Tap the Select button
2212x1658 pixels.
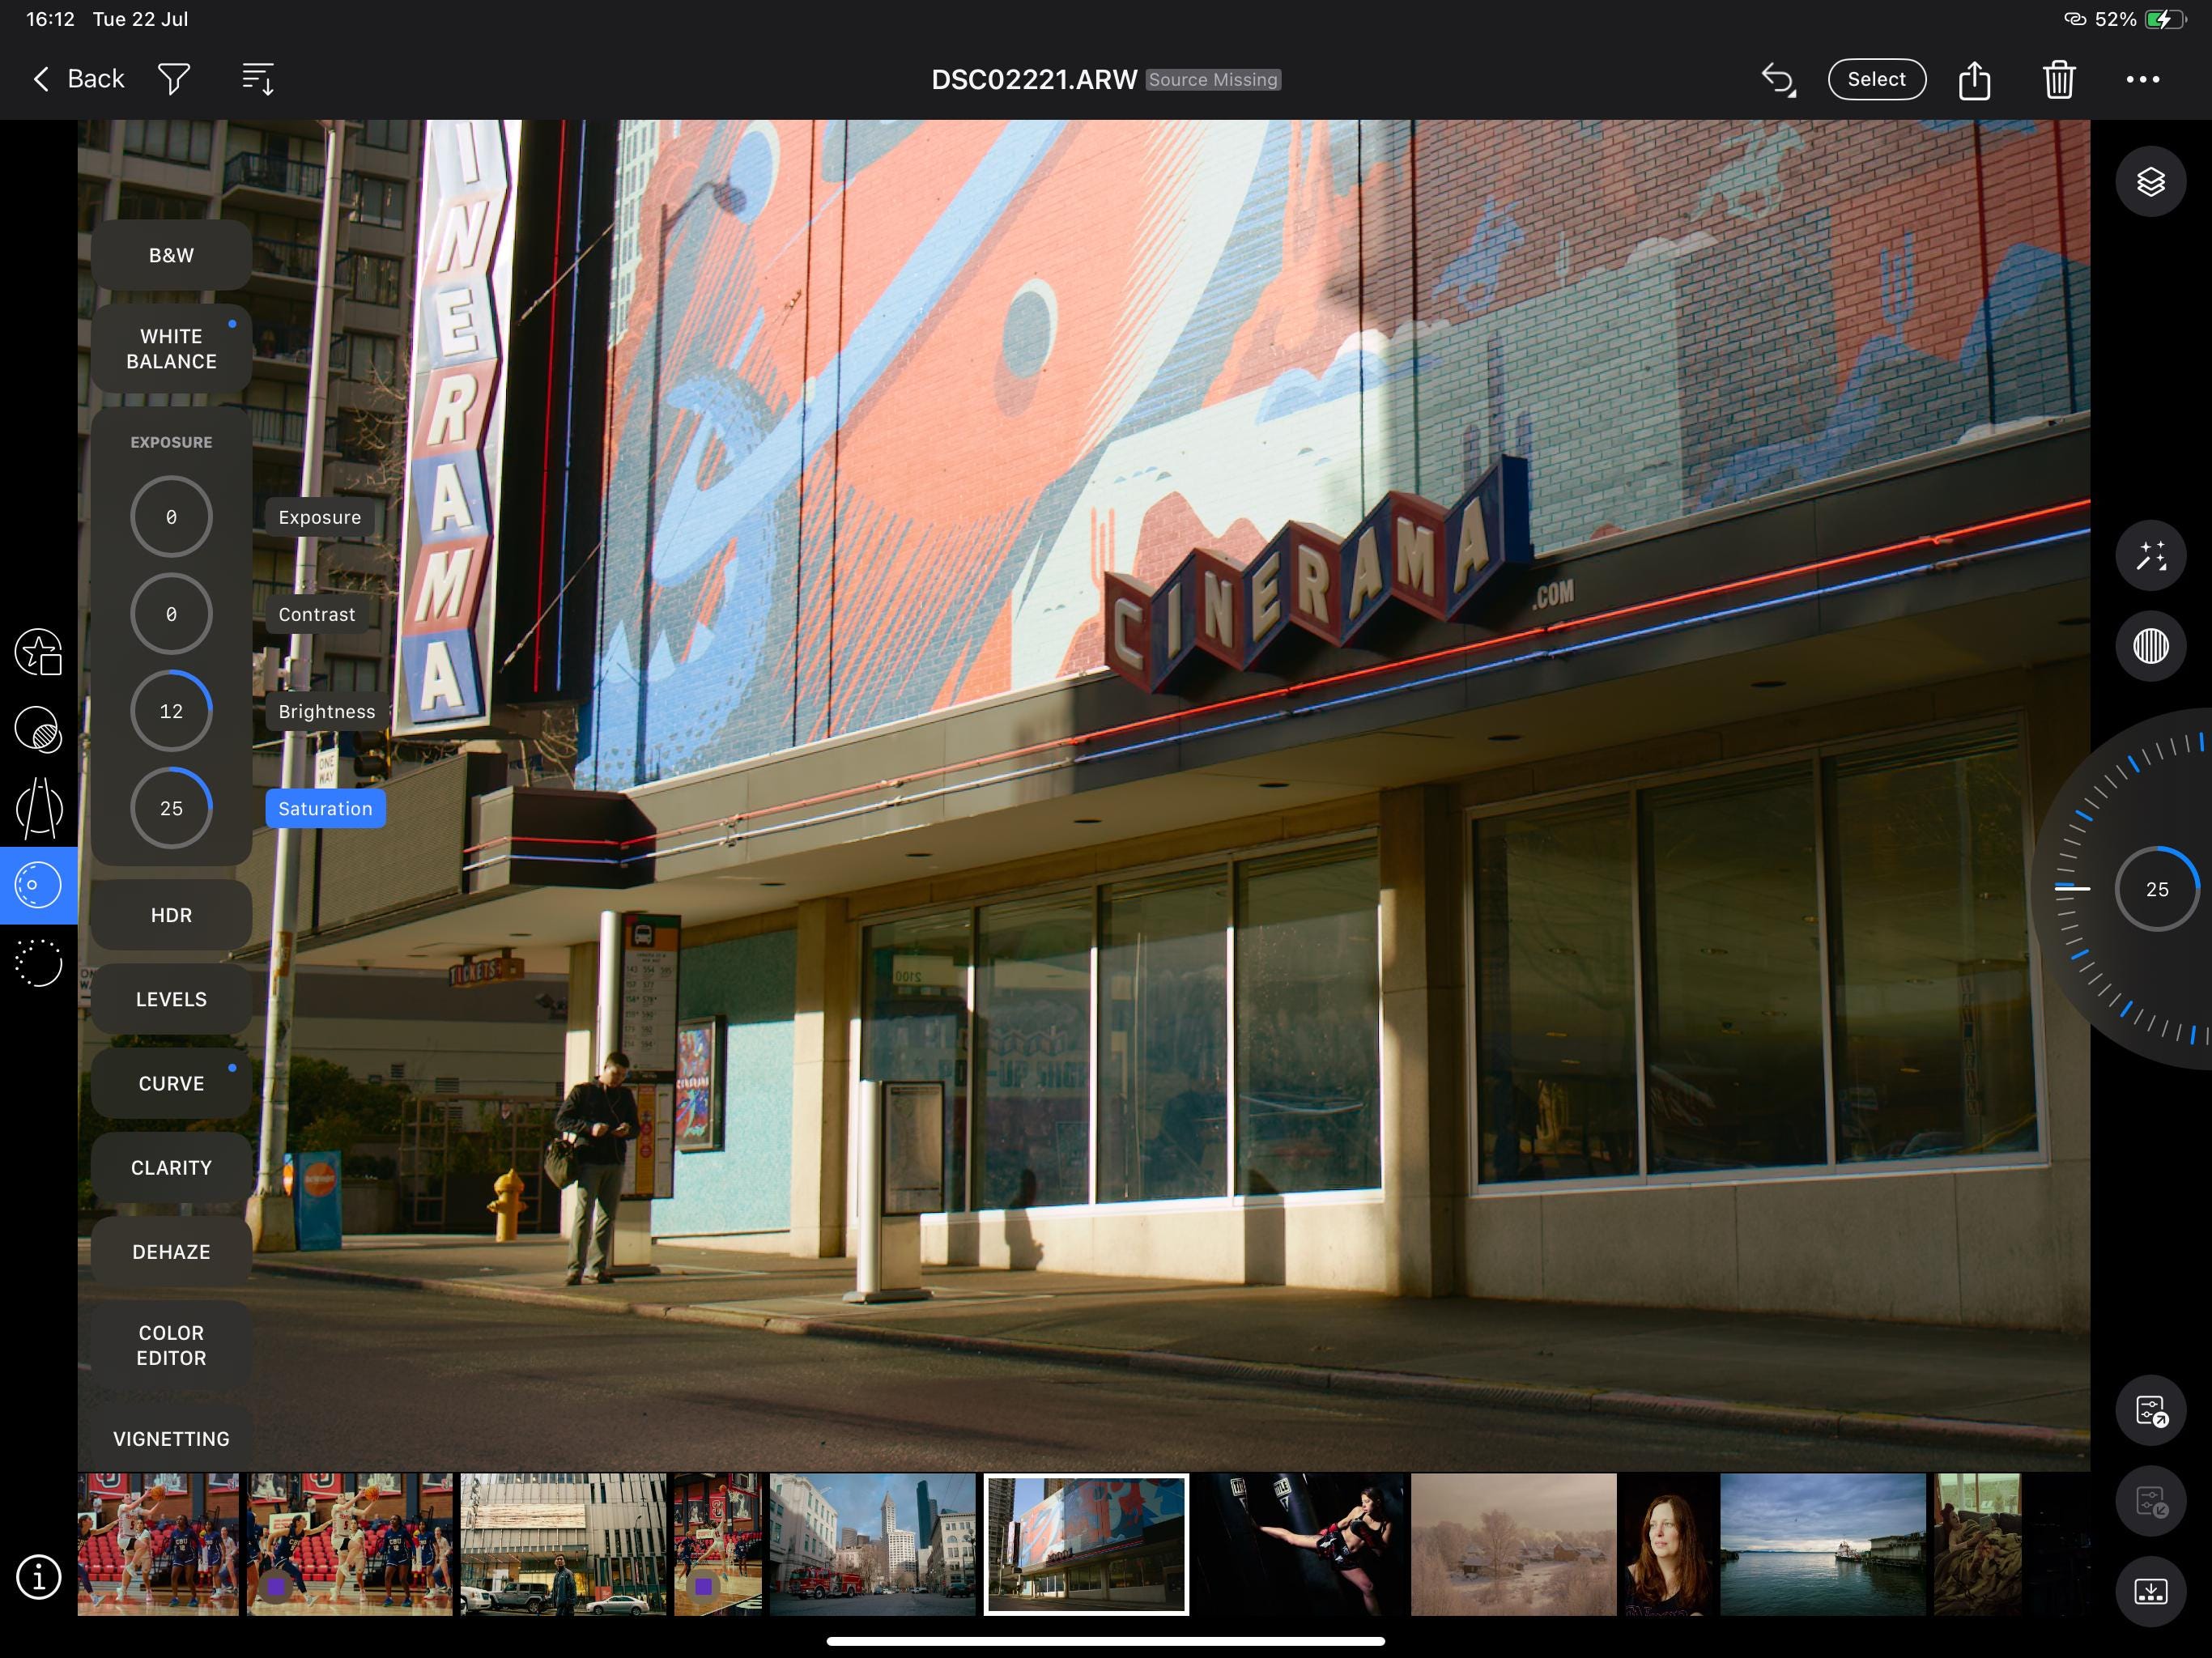tap(1876, 79)
